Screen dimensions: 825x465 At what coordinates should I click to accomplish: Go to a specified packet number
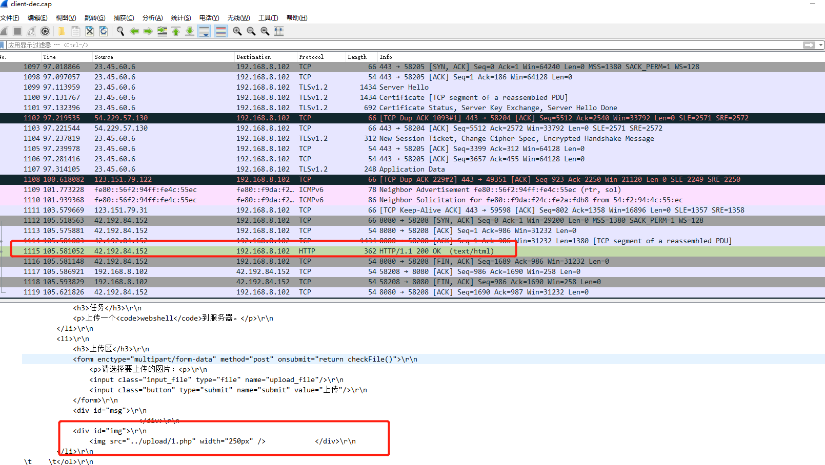[x=162, y=31]
